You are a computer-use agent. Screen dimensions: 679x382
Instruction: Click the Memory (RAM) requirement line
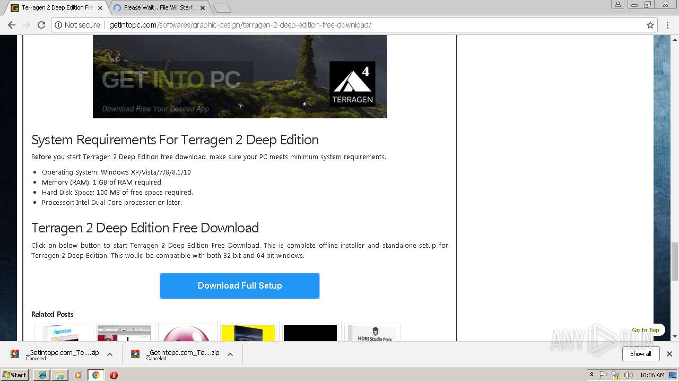102,182
